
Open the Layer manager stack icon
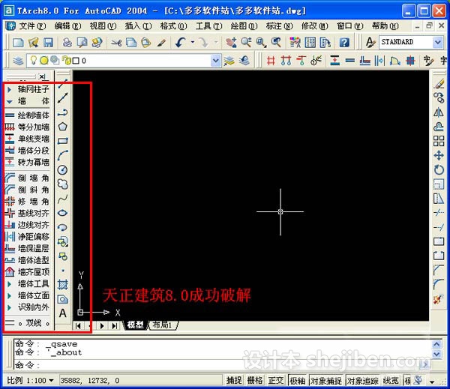point(18,61)
